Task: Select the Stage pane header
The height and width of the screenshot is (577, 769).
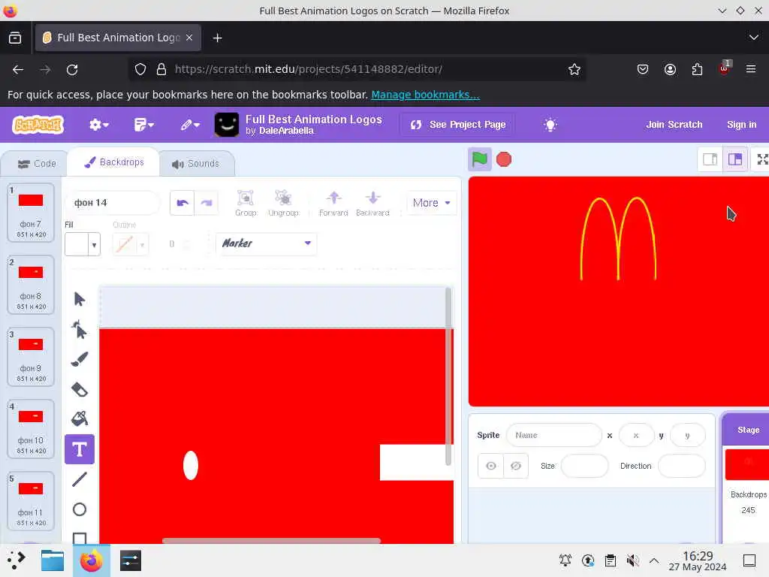Action: pos(747,429)
